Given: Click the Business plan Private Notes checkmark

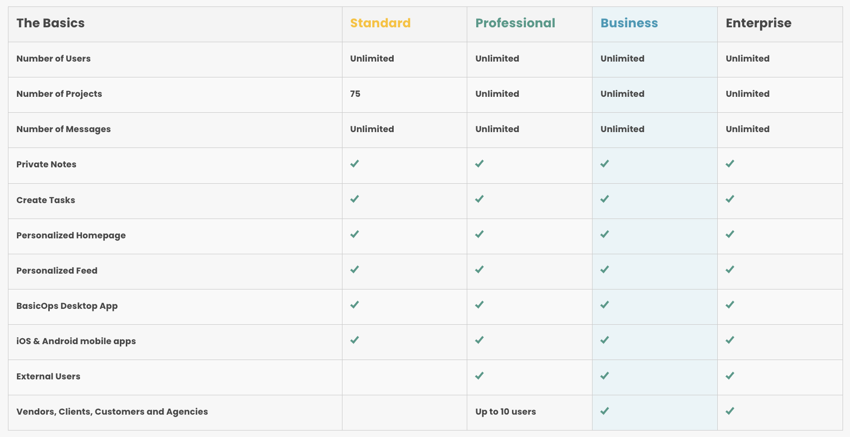Looking at the screenshot, I should (604, 164).
